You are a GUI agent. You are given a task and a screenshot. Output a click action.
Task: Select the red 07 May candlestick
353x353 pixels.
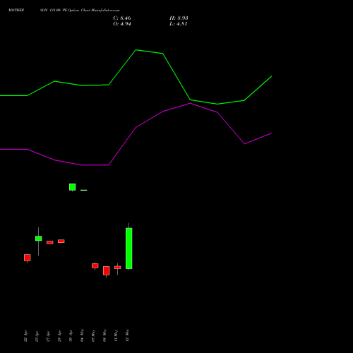95,265
